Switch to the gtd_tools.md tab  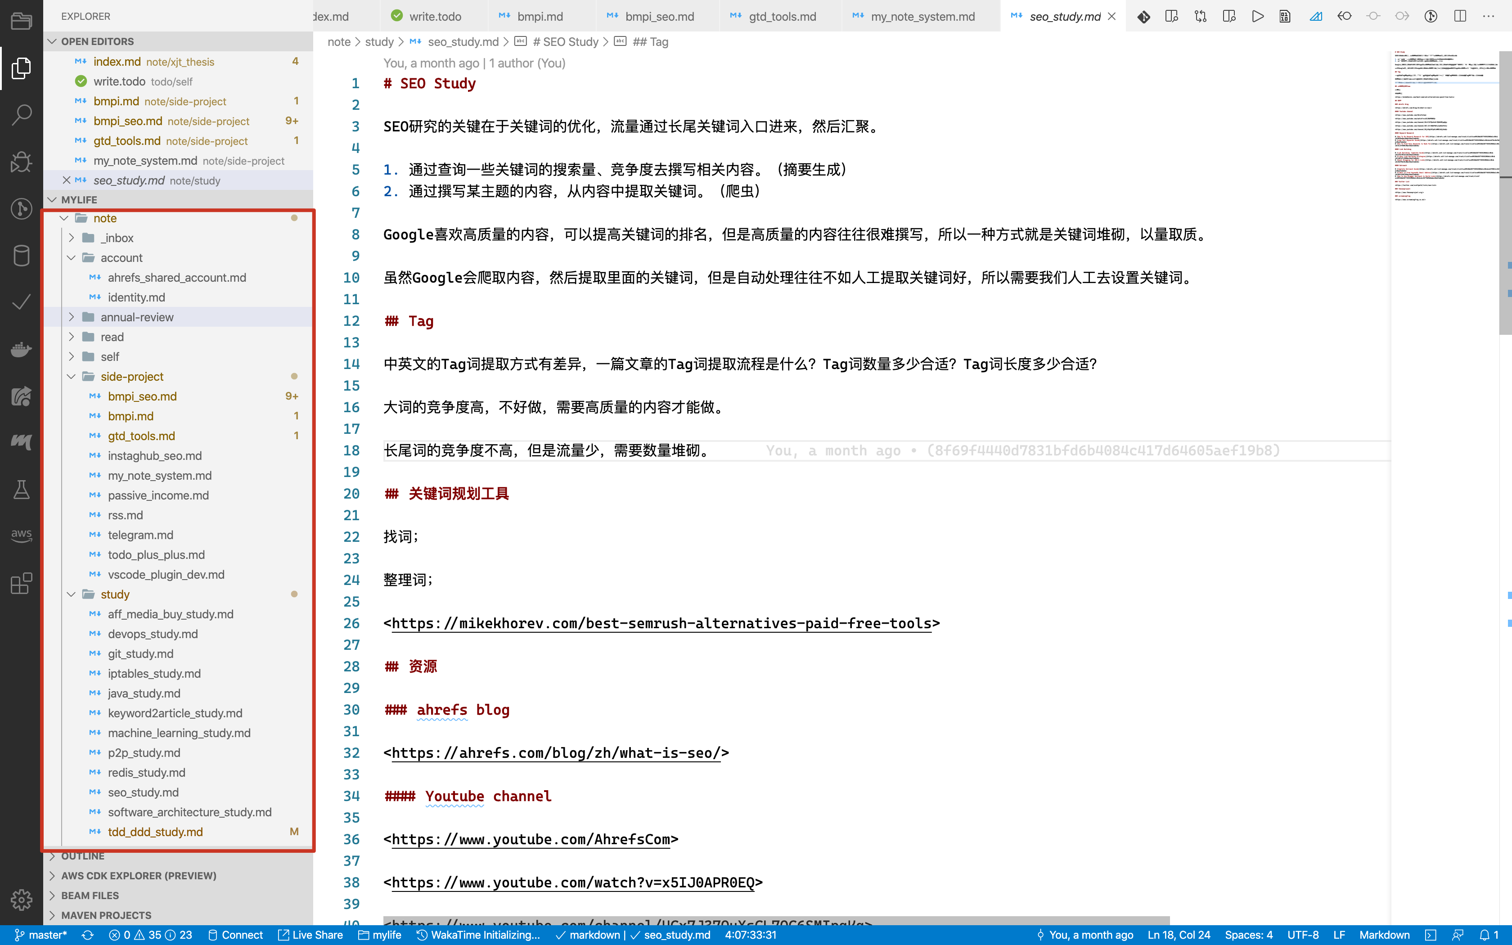pyautogui.click(x=782, y=16)
